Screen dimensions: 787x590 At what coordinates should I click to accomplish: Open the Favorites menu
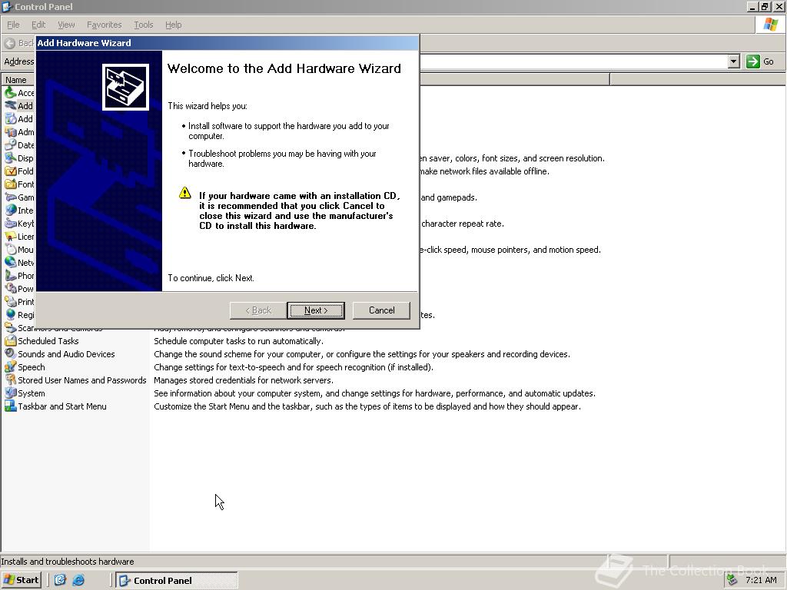coord(104,25)
